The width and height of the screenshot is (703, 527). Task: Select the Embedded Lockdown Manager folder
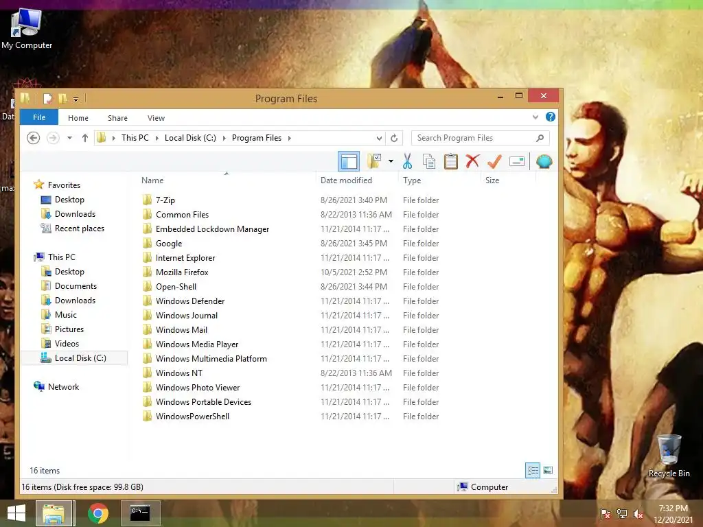click(213, 229)
